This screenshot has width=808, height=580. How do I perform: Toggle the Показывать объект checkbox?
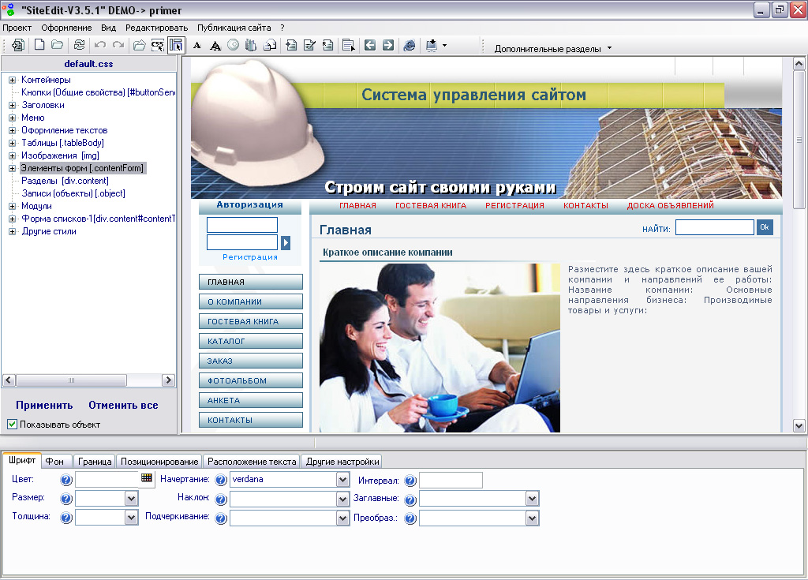click(12, 425)
